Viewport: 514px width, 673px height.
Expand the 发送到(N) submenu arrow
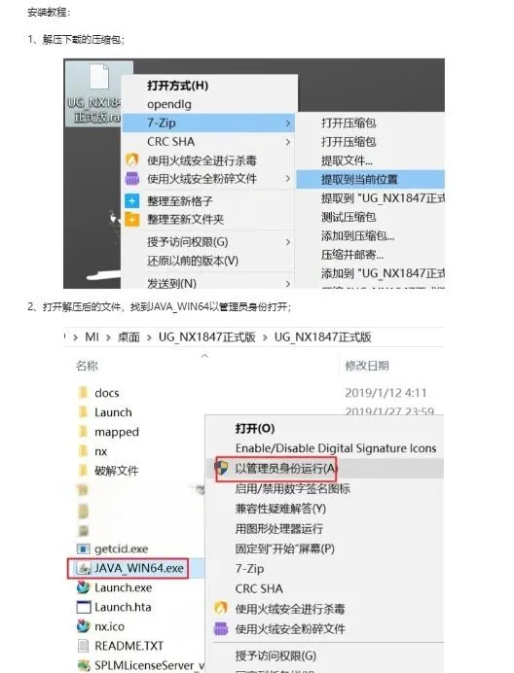[x=288, y=283]
